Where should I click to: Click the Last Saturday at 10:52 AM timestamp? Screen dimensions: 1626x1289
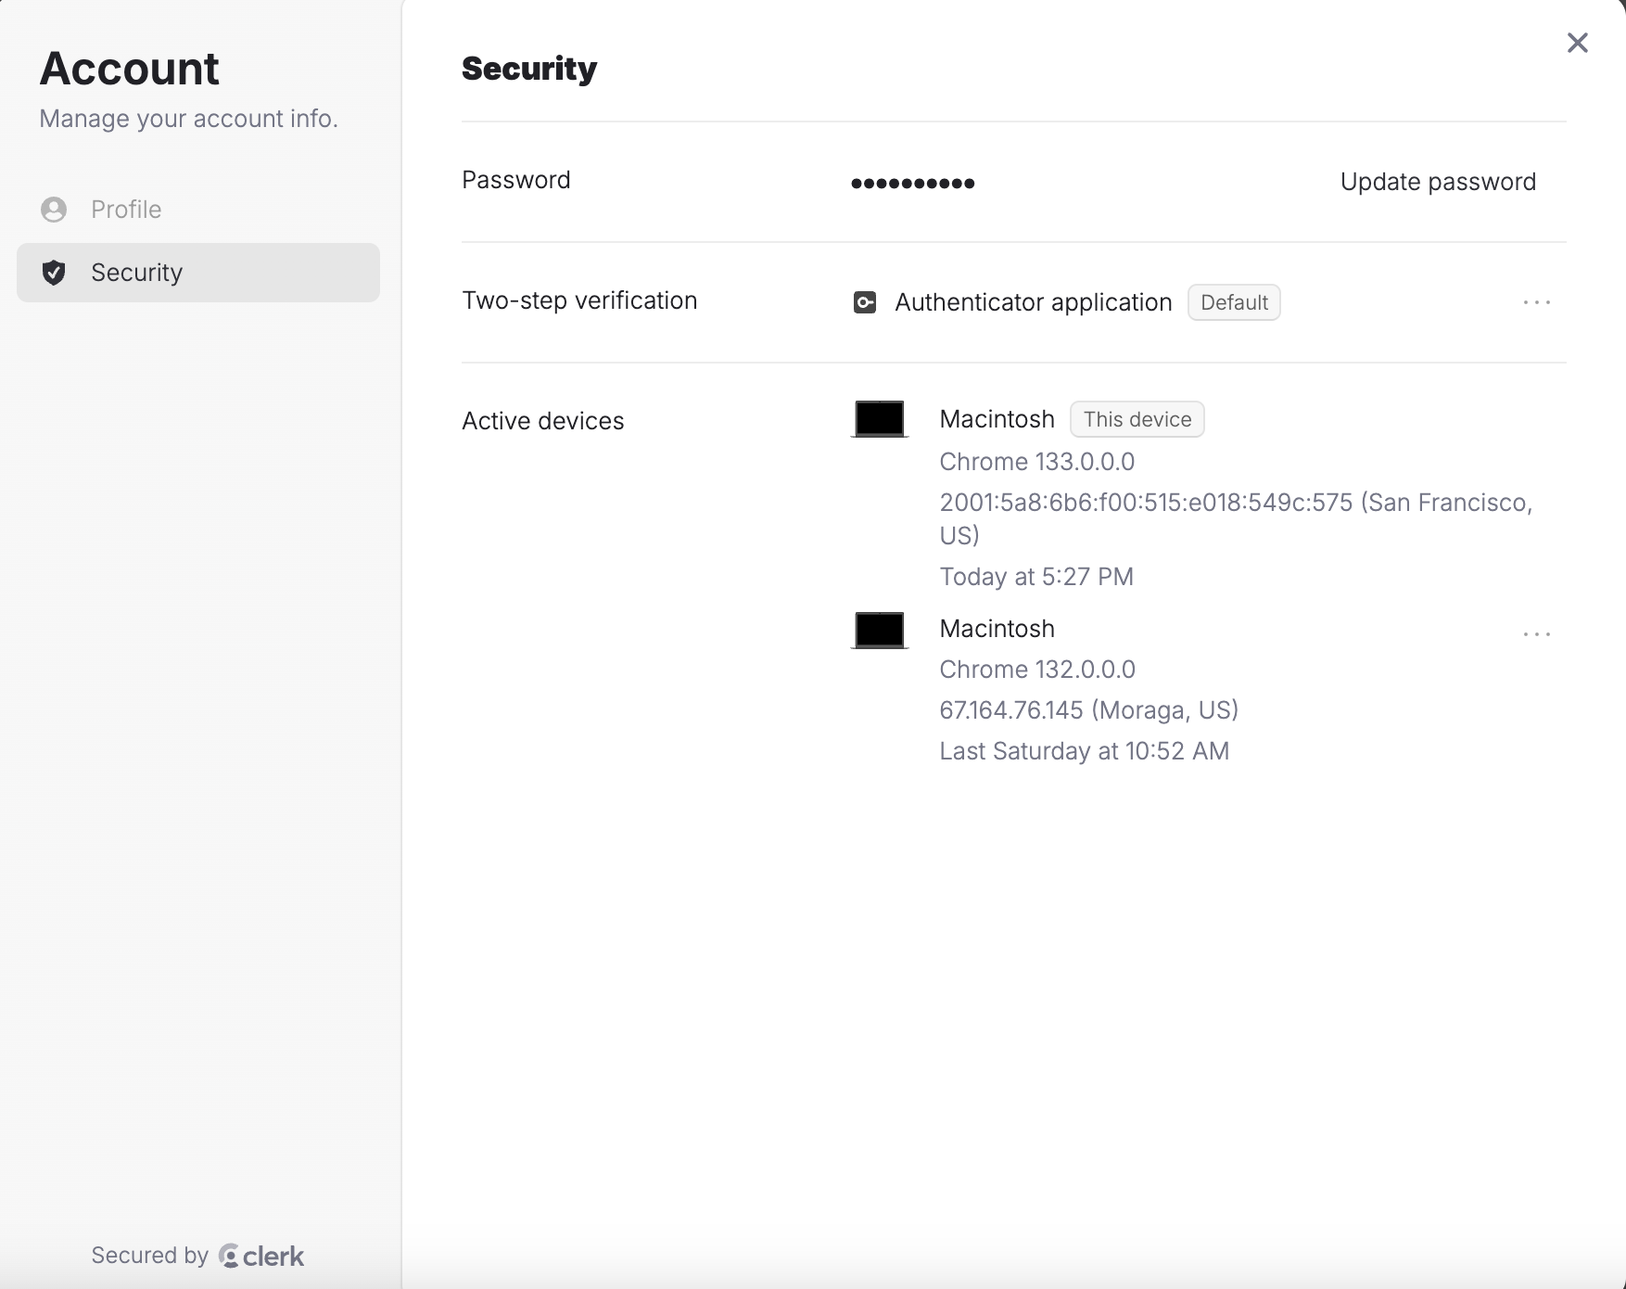click(x=1084, y=751)
